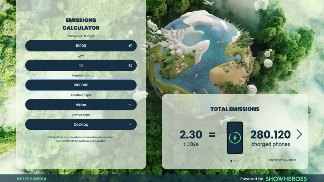Screen dimensions: 324x182
Task: Click the 2.30 t CO2e emissions value
Action: [191, 135]
